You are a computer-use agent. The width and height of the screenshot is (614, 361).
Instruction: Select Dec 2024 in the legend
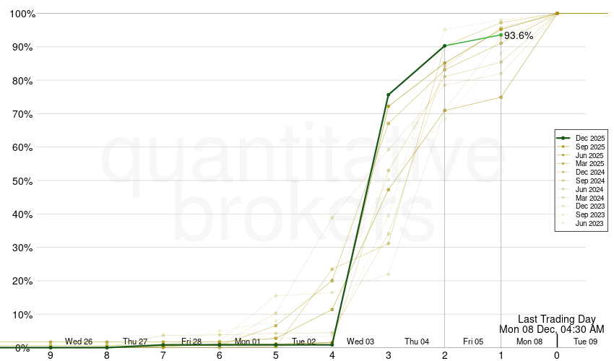click(589, 173)
